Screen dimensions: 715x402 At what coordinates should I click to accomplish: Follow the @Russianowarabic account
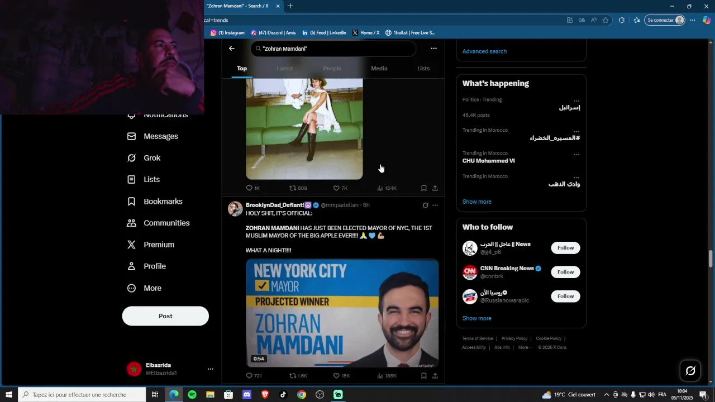coord(565,296)
